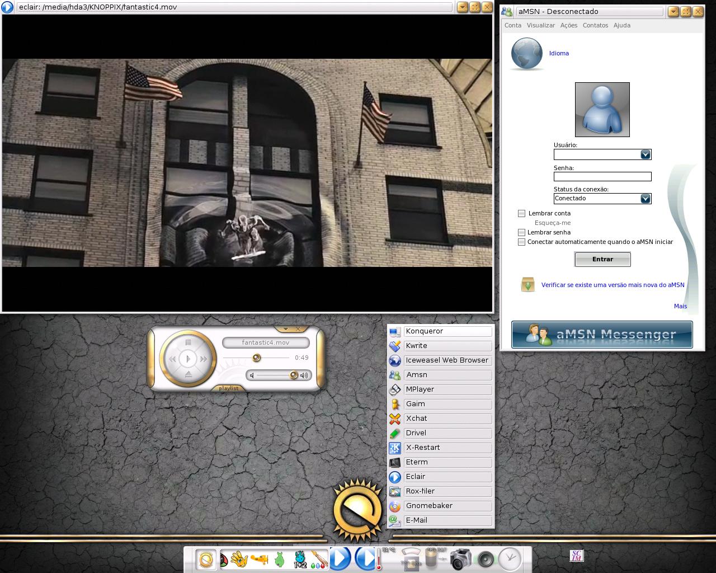Viewport: 716px width, 573px height.
Task: Launch Konqueror from the application menu
Action: pyautogui.click(x=441, y=331)
